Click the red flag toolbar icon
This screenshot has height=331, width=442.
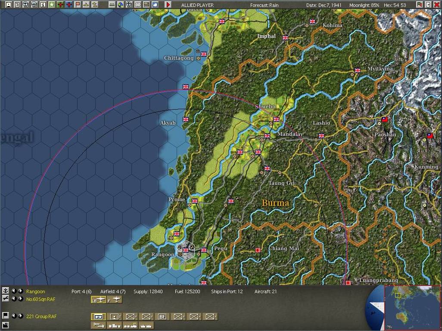point(78,4)
